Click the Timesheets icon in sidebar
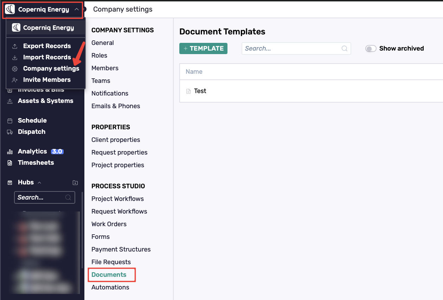443x300 pixels. pyautogui.click(x=10, y=163)
